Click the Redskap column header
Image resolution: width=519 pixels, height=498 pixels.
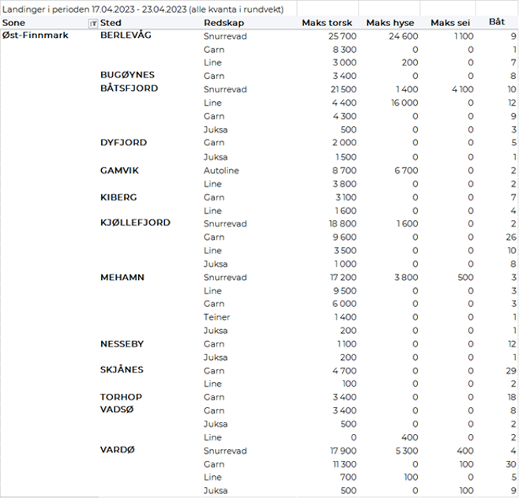(224, 24)
